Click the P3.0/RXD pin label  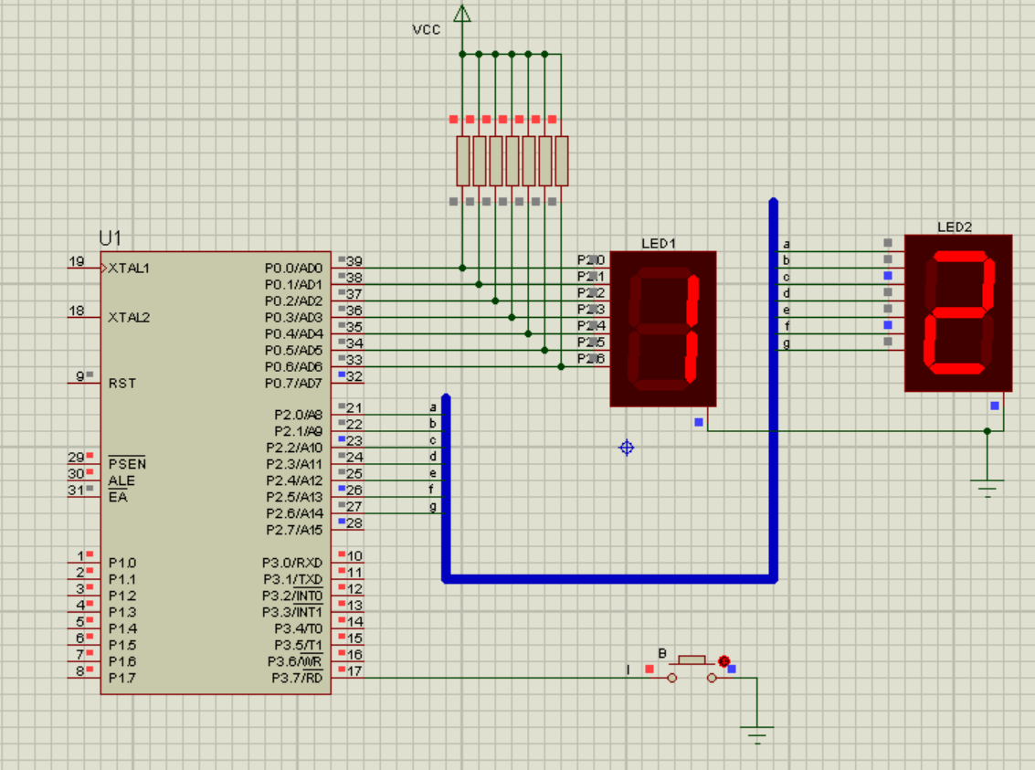291,563
